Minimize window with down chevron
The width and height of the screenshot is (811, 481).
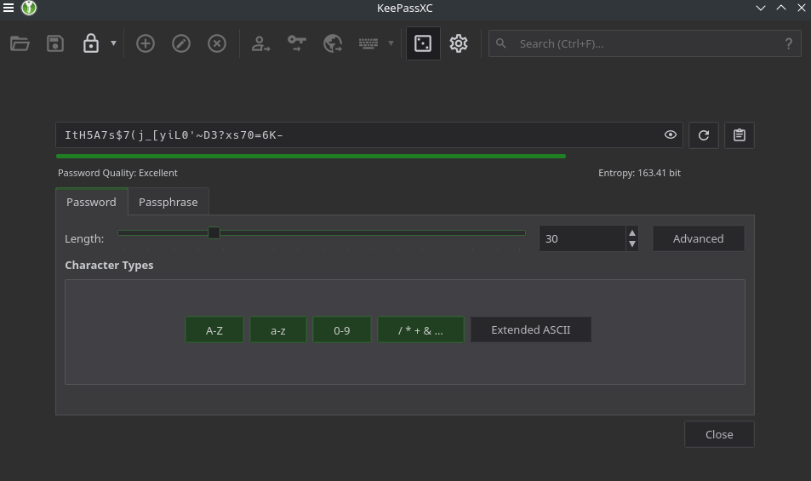pos(760,8)
